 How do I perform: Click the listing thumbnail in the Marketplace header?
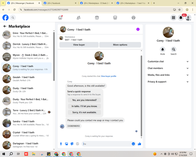61,38
